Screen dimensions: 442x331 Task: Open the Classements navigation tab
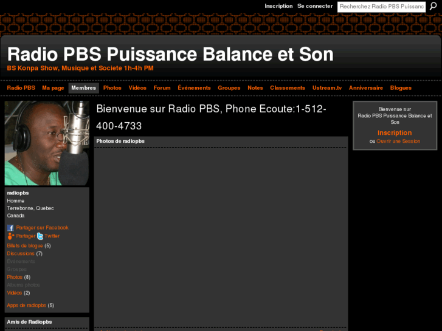pos(288,88)
